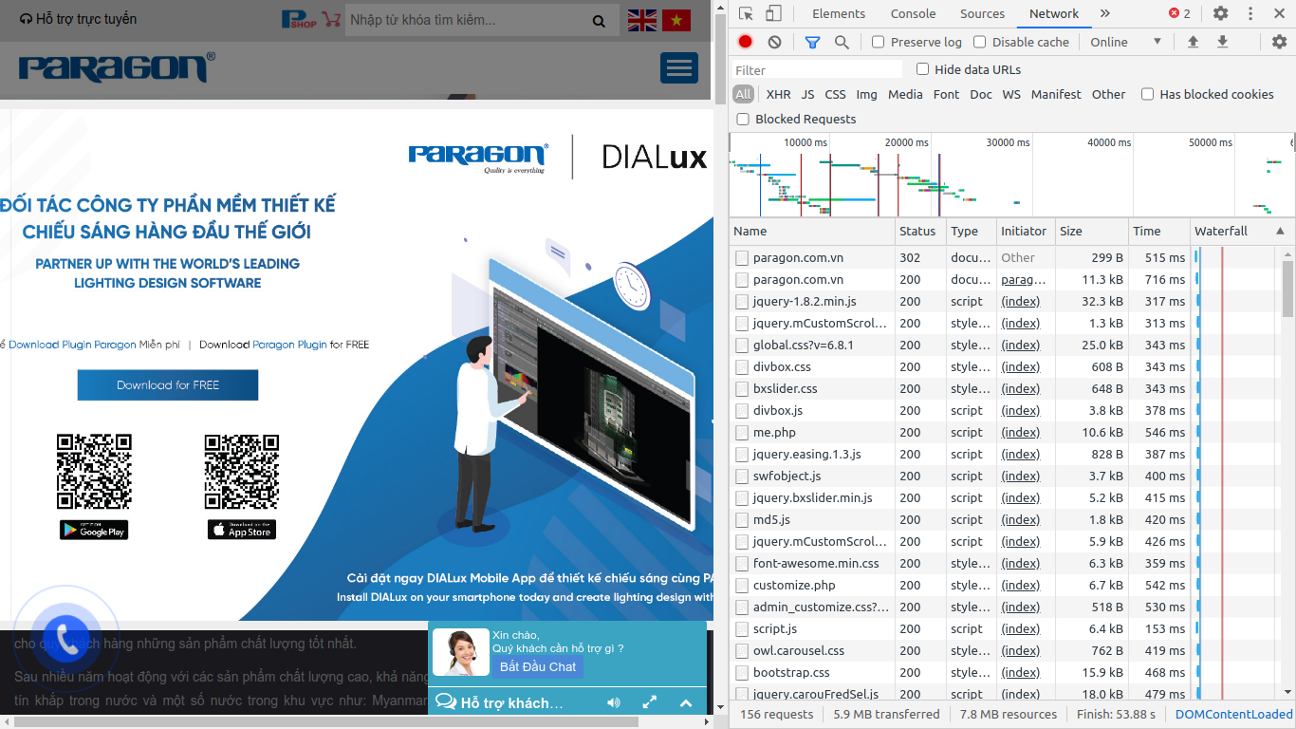Filter requests by Font type
Image resolution: width=1296 pixels, height=729 pixels.
(946, 94)
